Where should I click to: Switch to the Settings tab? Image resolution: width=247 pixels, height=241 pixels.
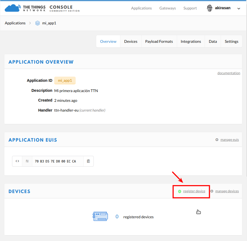point(231,41)
